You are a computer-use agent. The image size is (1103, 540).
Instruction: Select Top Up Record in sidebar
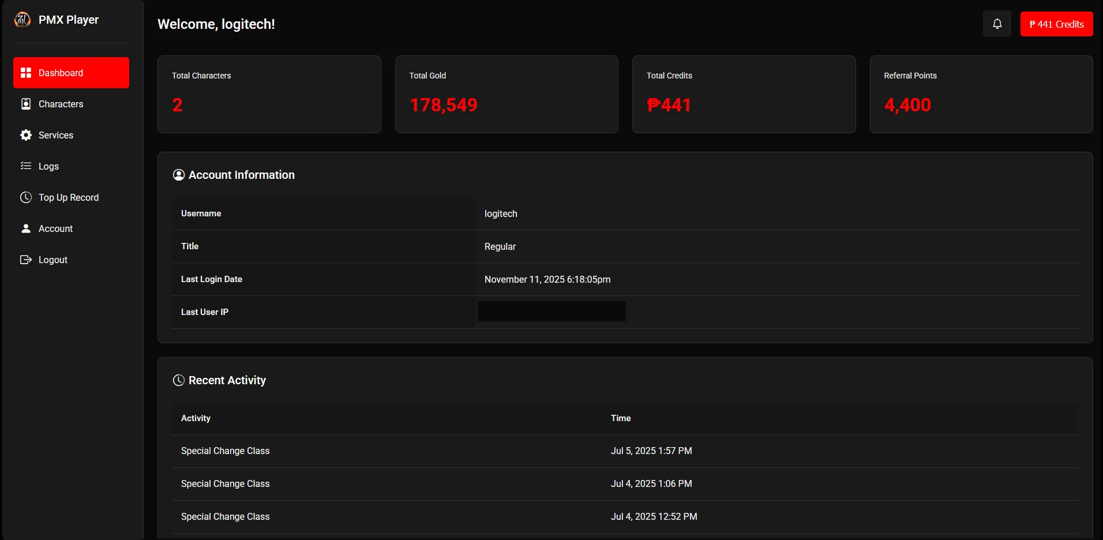point(69,197)
